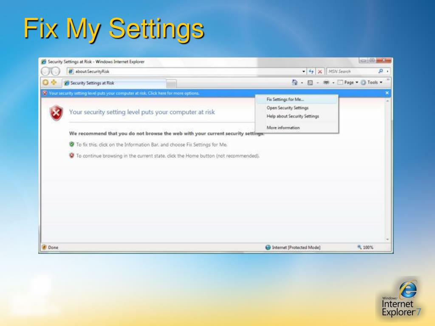Close the Information Bar
Viewport: 435px width, 326px height.
click(387, 93)
